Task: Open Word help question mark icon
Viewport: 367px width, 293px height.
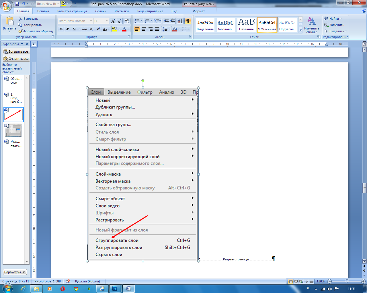Action: (364, 11)
